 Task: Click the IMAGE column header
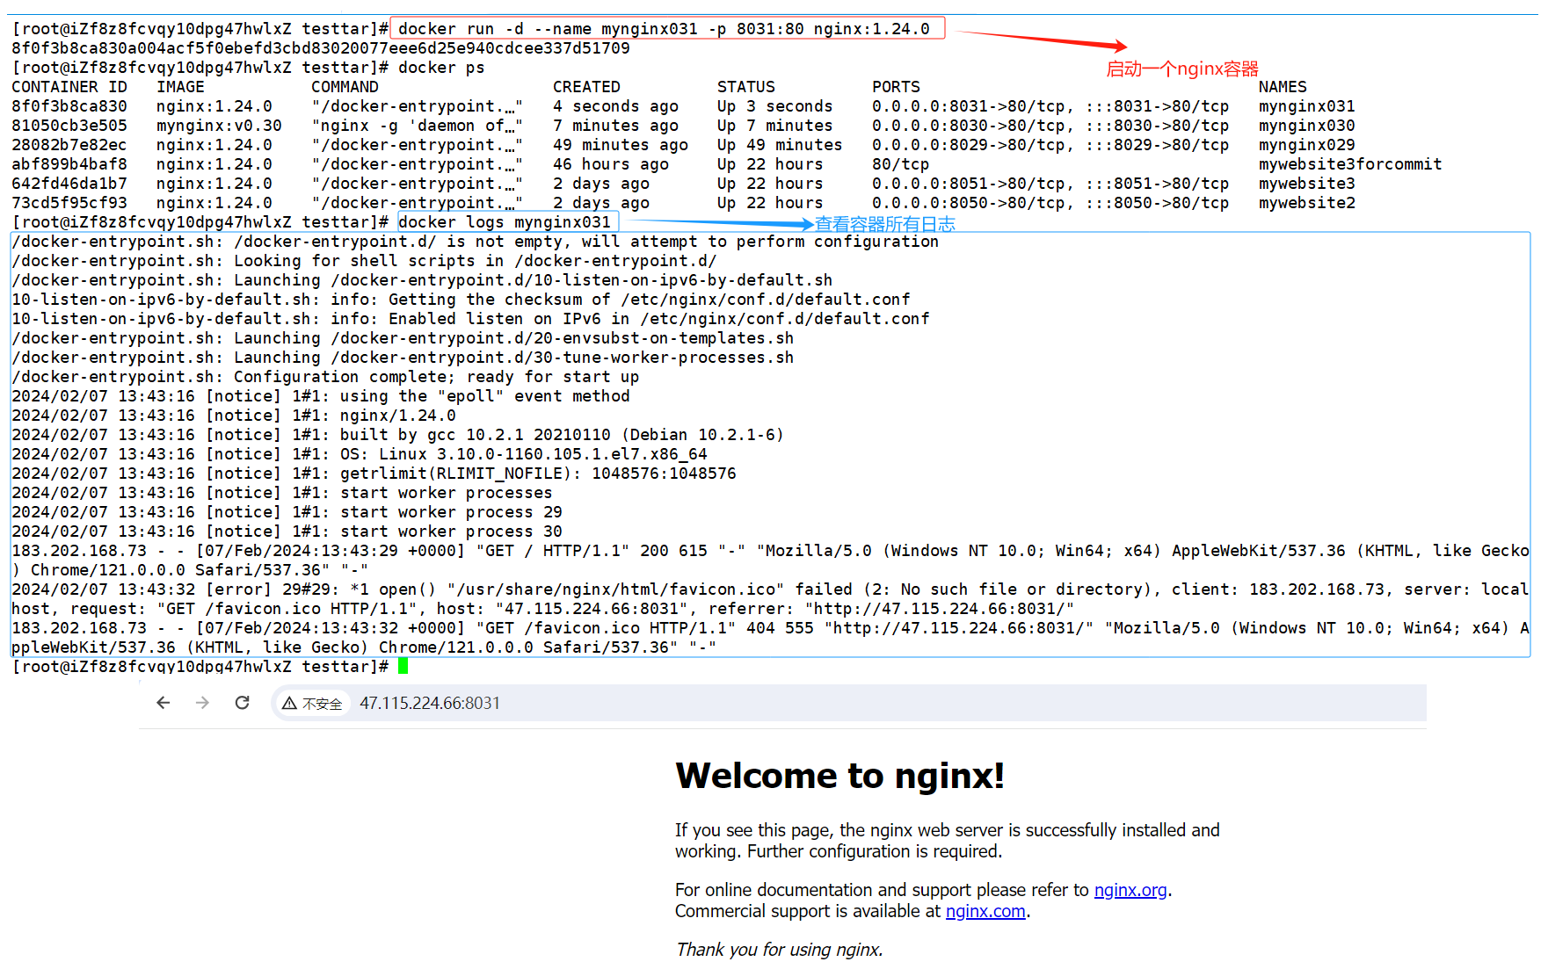[x=180, y=87]
